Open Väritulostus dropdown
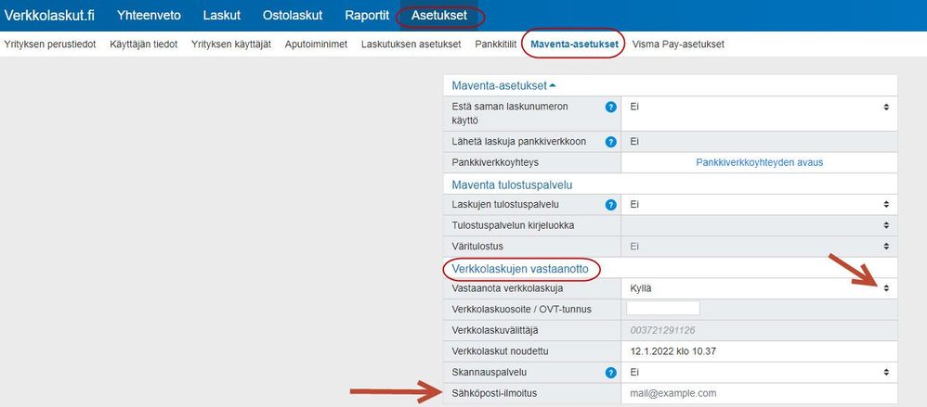927x407 pixels. (758, 246)
